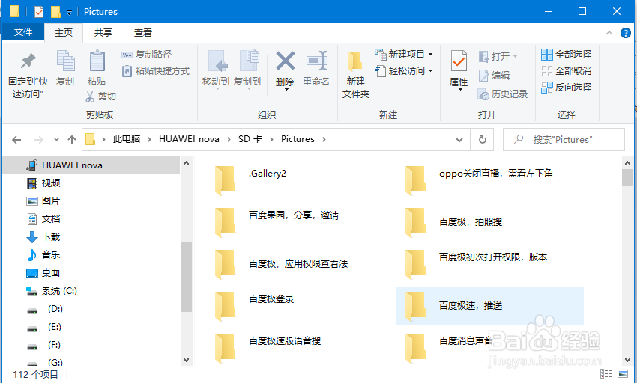Click Invert selection (反向选择)
The width and height of the screenshot is (637, 383).
(567, 87)
